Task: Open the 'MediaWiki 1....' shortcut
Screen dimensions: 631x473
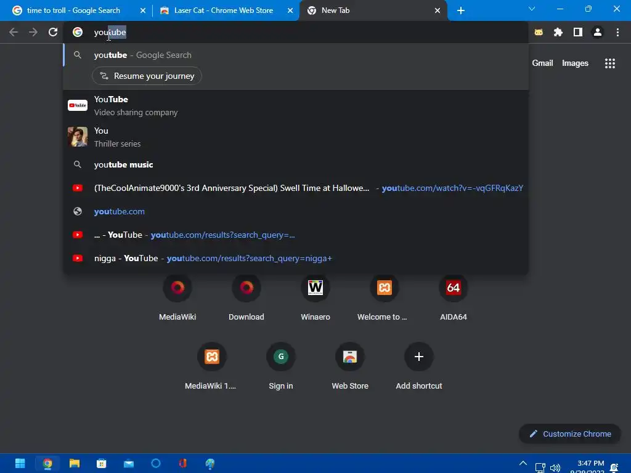Action: [212, 366]
